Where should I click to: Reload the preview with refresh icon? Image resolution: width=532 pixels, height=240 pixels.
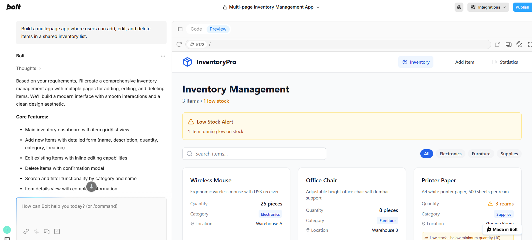pos(179,45)
